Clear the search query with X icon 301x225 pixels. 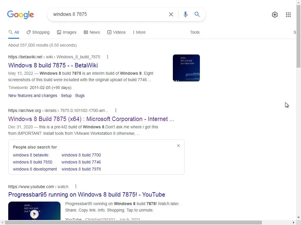click(x=171, y=14)
